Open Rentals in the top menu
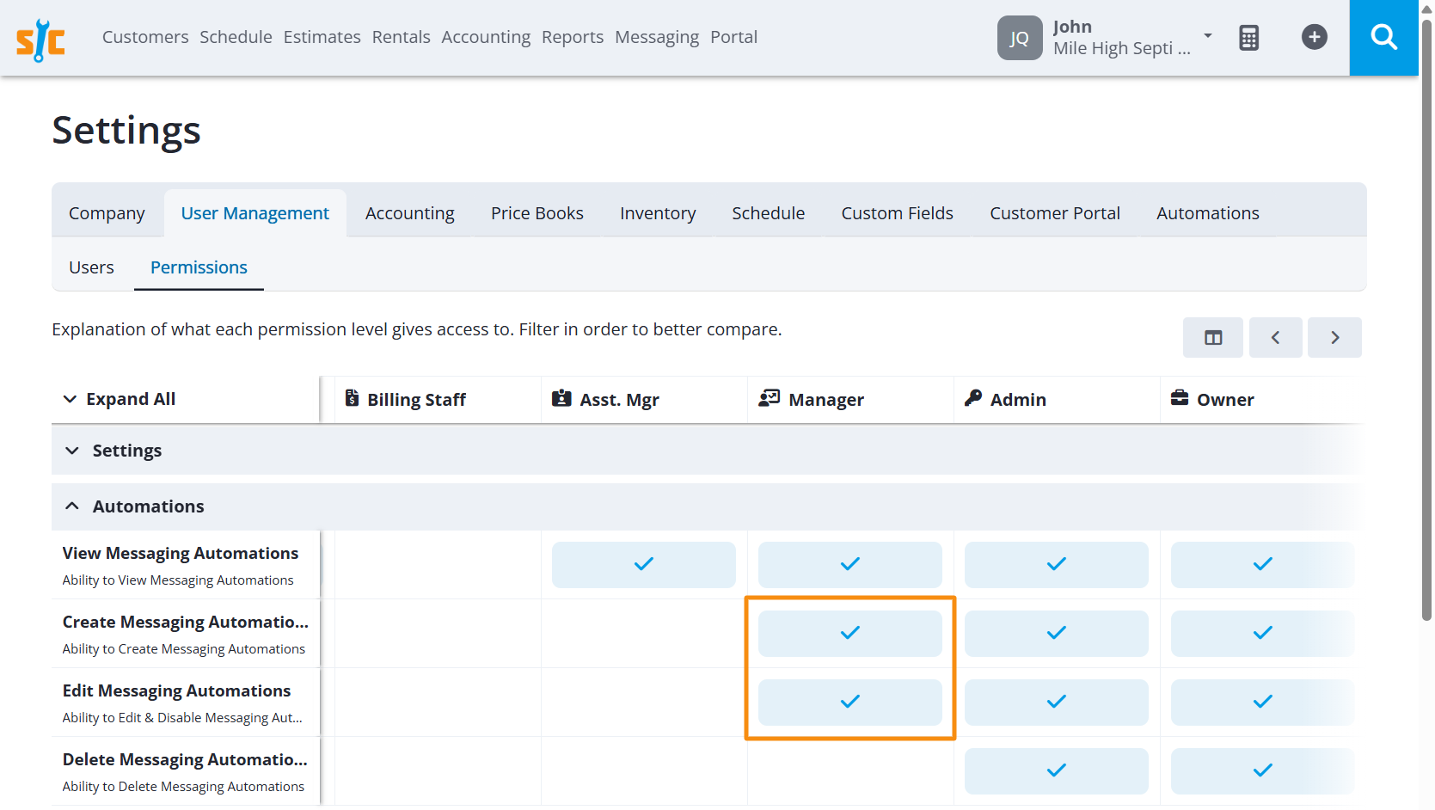This screenshot has width=1435, height=810. [401, 37]
